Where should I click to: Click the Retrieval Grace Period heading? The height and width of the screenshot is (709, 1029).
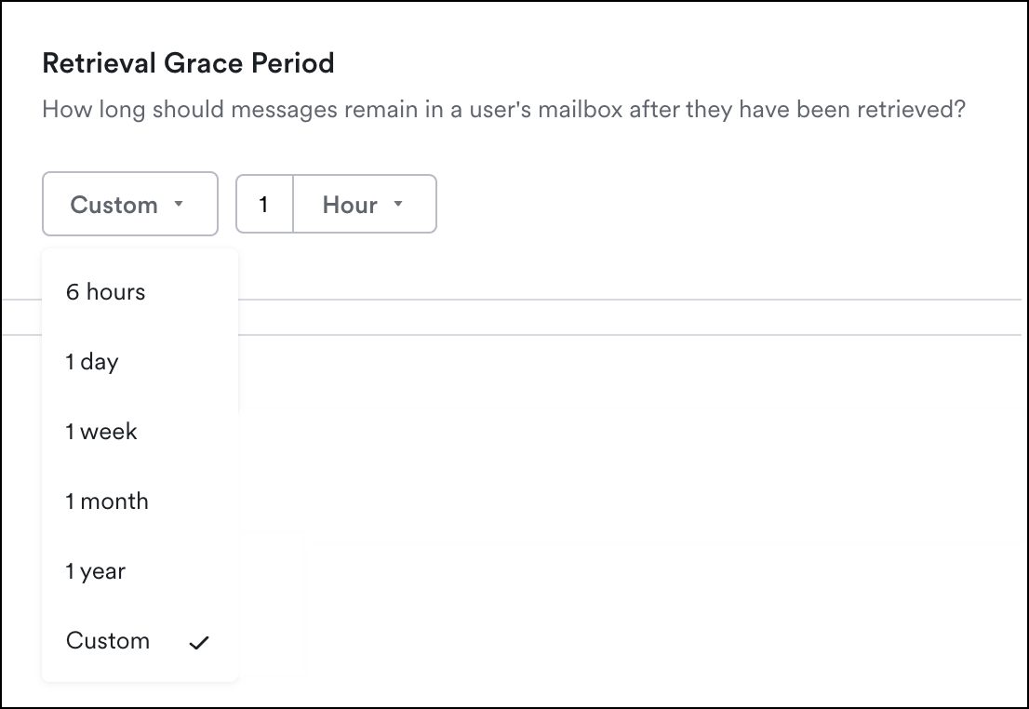coord(188,63)
